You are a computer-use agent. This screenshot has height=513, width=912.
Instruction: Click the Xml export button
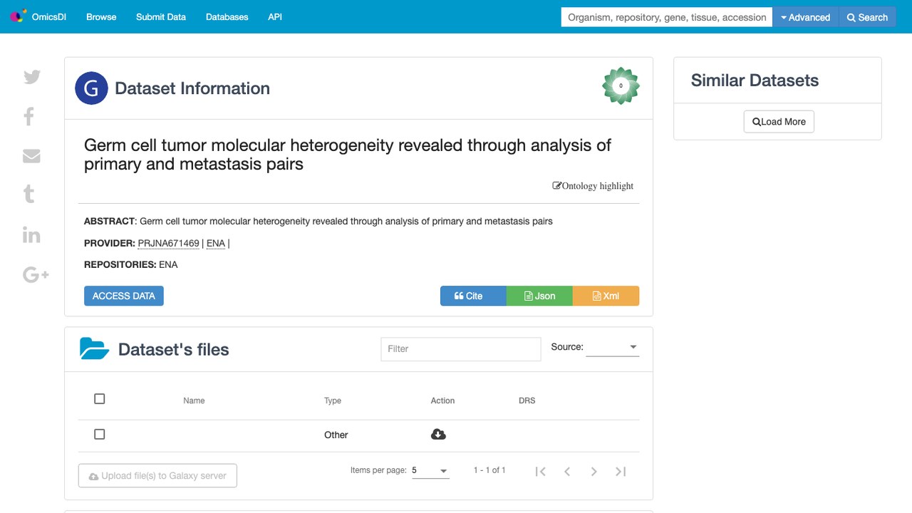tap(606, 296)
